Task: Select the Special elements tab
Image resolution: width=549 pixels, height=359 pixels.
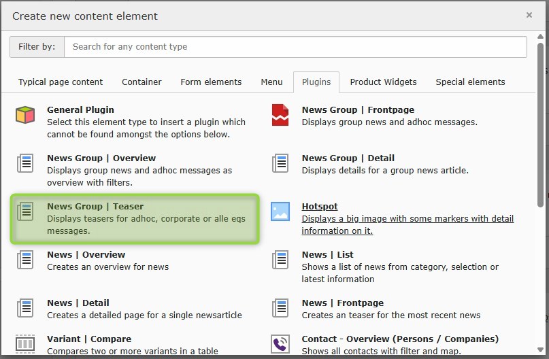Action: coord(470,82)
